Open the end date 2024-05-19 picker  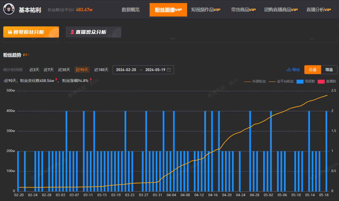point(155,70)
